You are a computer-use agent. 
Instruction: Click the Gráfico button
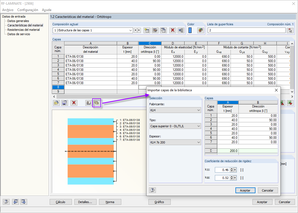coord(159,202)
